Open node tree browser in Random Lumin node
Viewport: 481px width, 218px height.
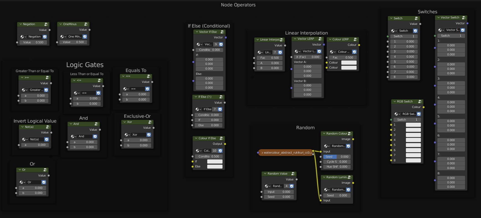point(327,190)
